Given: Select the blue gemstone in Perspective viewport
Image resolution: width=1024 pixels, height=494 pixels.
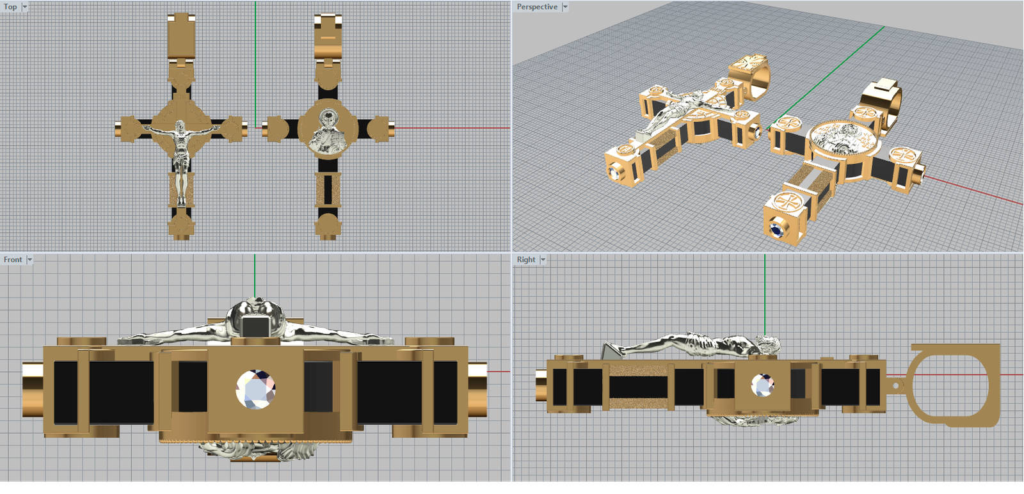Looking at the screenshot, I should pos(778,228).
